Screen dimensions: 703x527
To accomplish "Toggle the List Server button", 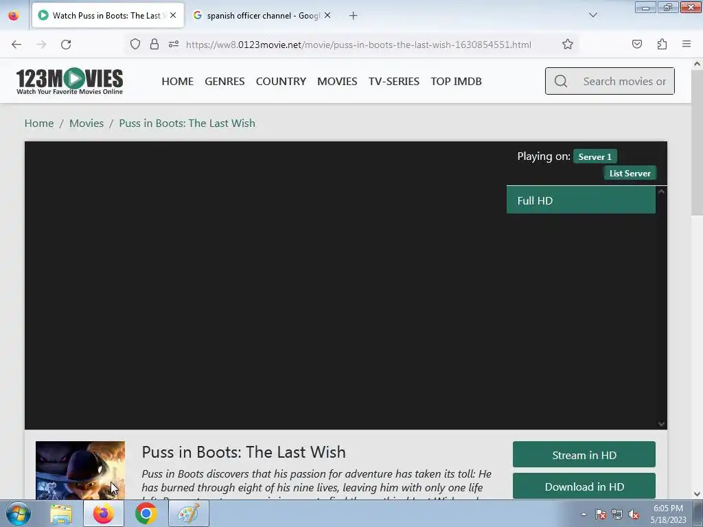I will pyautogui.click(x=630, y=173).
